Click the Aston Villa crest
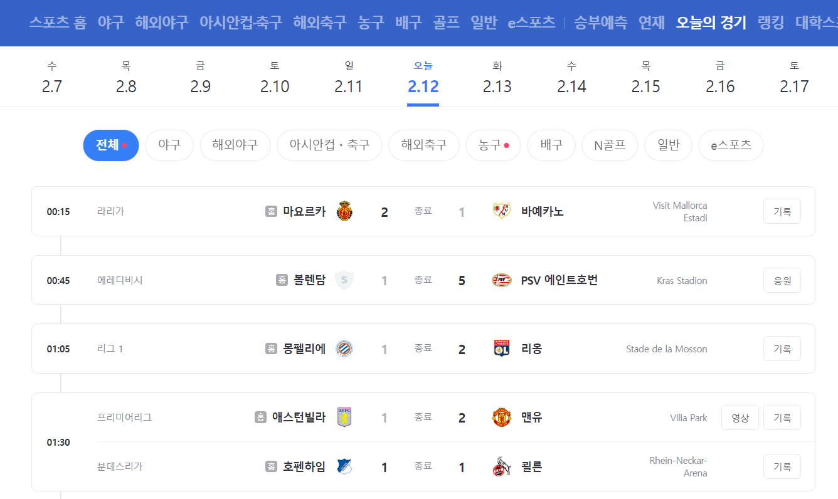The width and height of the screenshot is (838, 499). click(344, 417)
